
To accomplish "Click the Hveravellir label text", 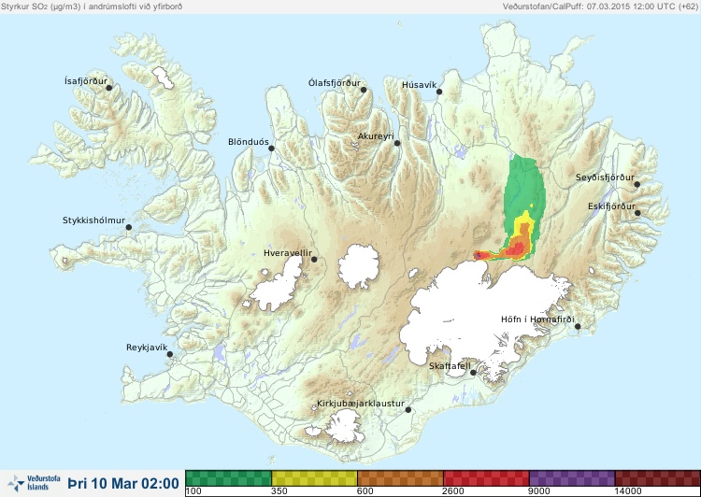I will [288, 253].
